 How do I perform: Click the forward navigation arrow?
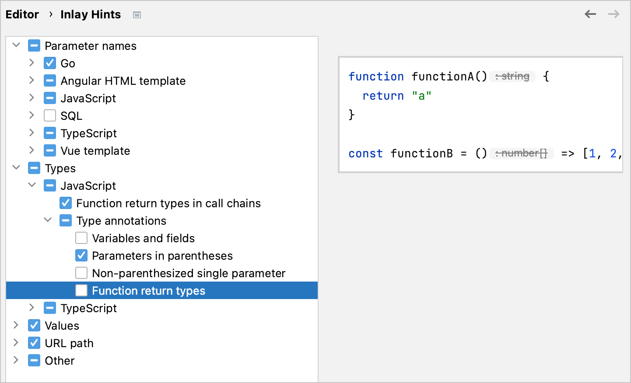[613, 14]
